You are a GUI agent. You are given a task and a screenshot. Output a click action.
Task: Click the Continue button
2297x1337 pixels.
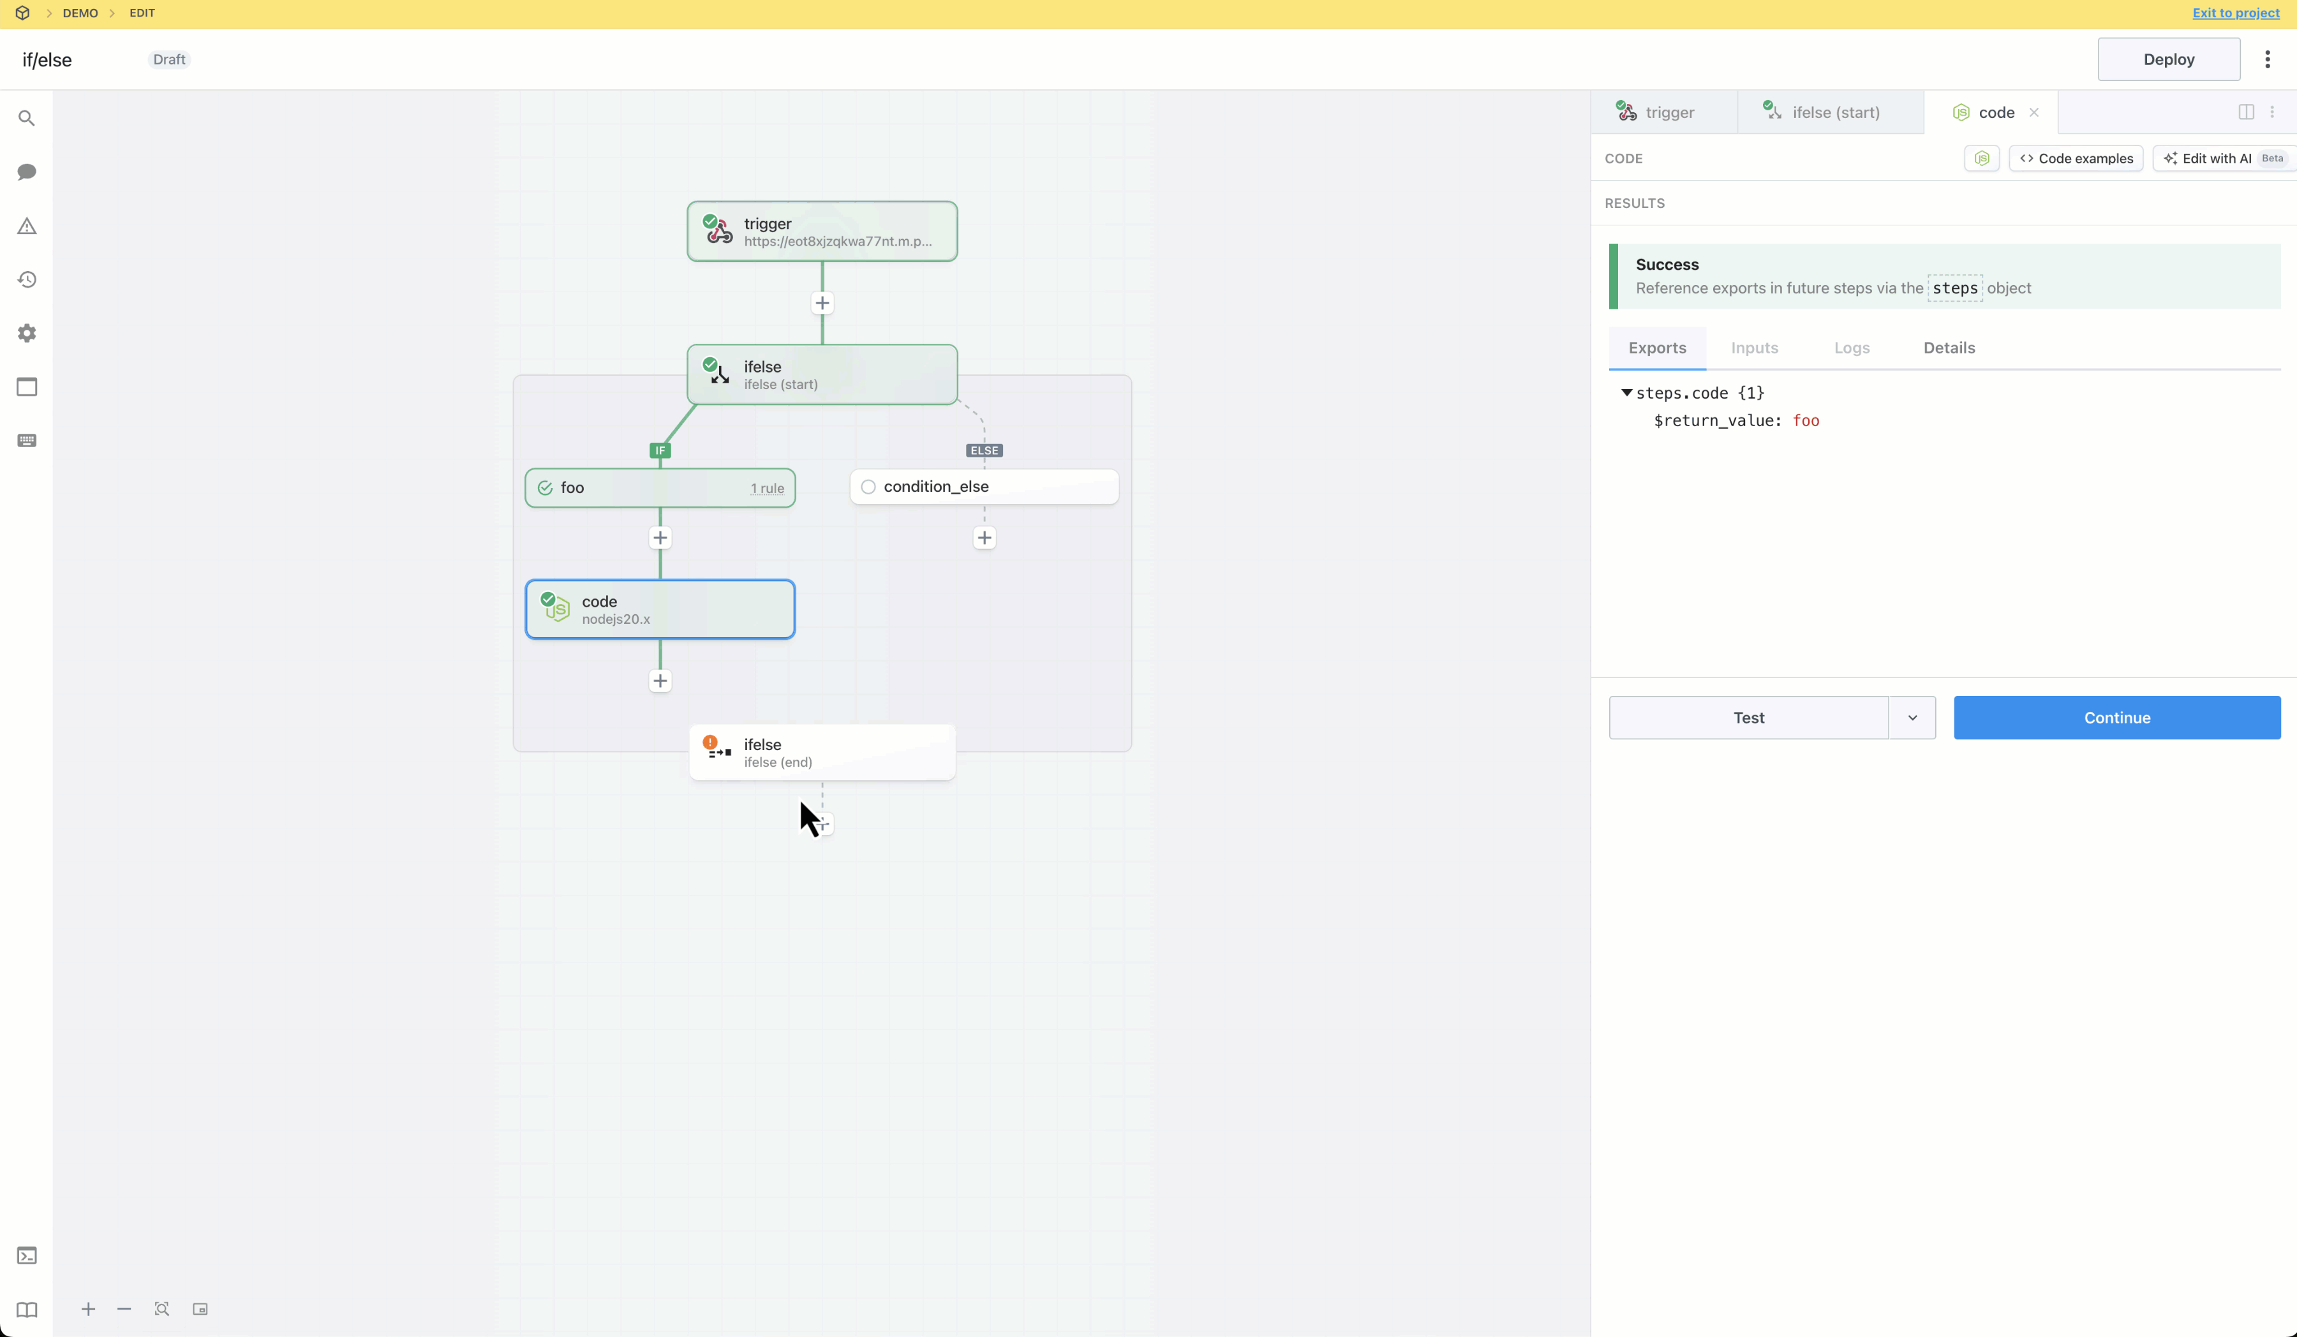(2116, 718)
